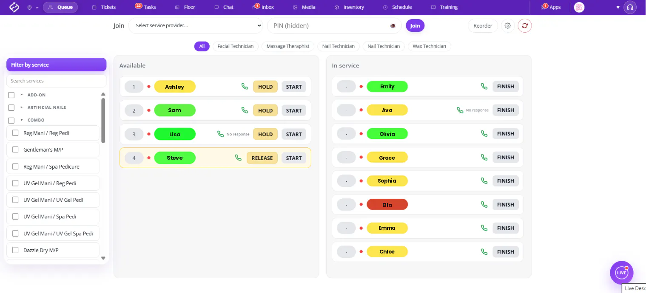The height and width of the screenshot is (293, 646).
Task: Open the headset support icon
Action: pyautogui.click(x=630, y=7)
